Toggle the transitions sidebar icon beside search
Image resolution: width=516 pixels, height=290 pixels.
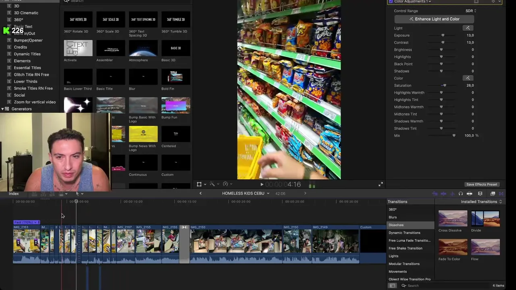(x=392, y=286)
